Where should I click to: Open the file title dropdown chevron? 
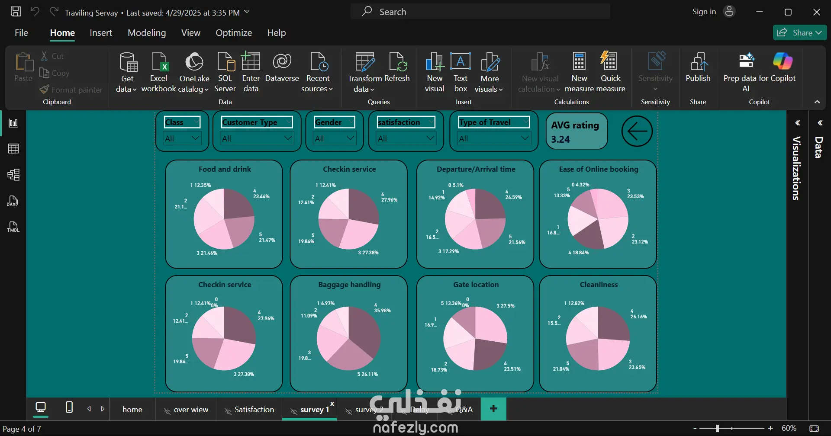point(247,12)
